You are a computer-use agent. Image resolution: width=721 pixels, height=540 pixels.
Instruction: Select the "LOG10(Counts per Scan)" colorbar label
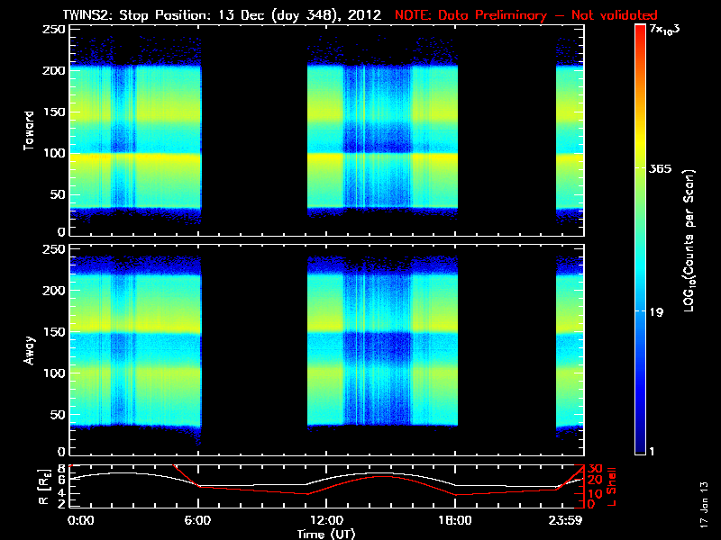point(689,240)
